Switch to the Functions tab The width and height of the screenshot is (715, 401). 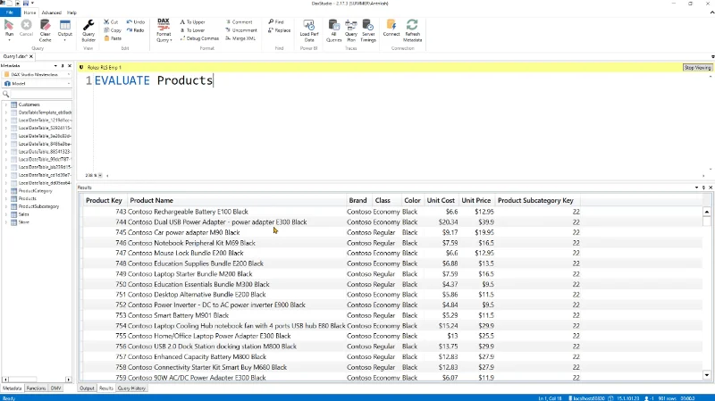[36, 388]
